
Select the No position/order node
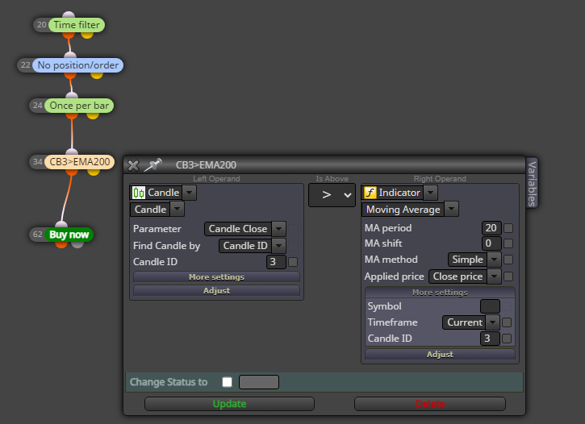click(78, 65)
